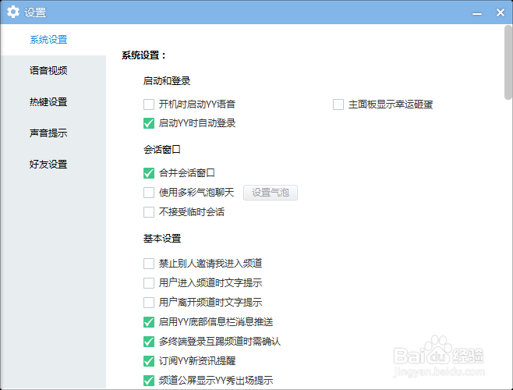Enable 使用多彩气泡聊天 checkbox

point(149,193)
